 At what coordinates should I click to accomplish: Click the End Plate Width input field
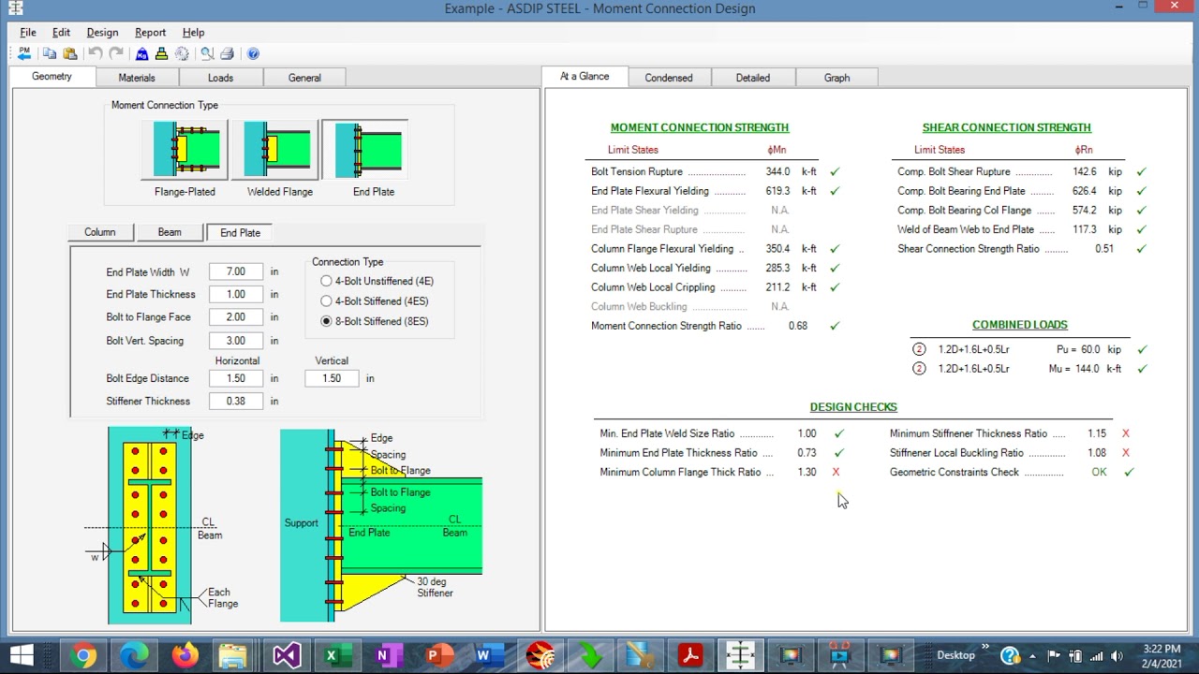[x=236, y=272]
